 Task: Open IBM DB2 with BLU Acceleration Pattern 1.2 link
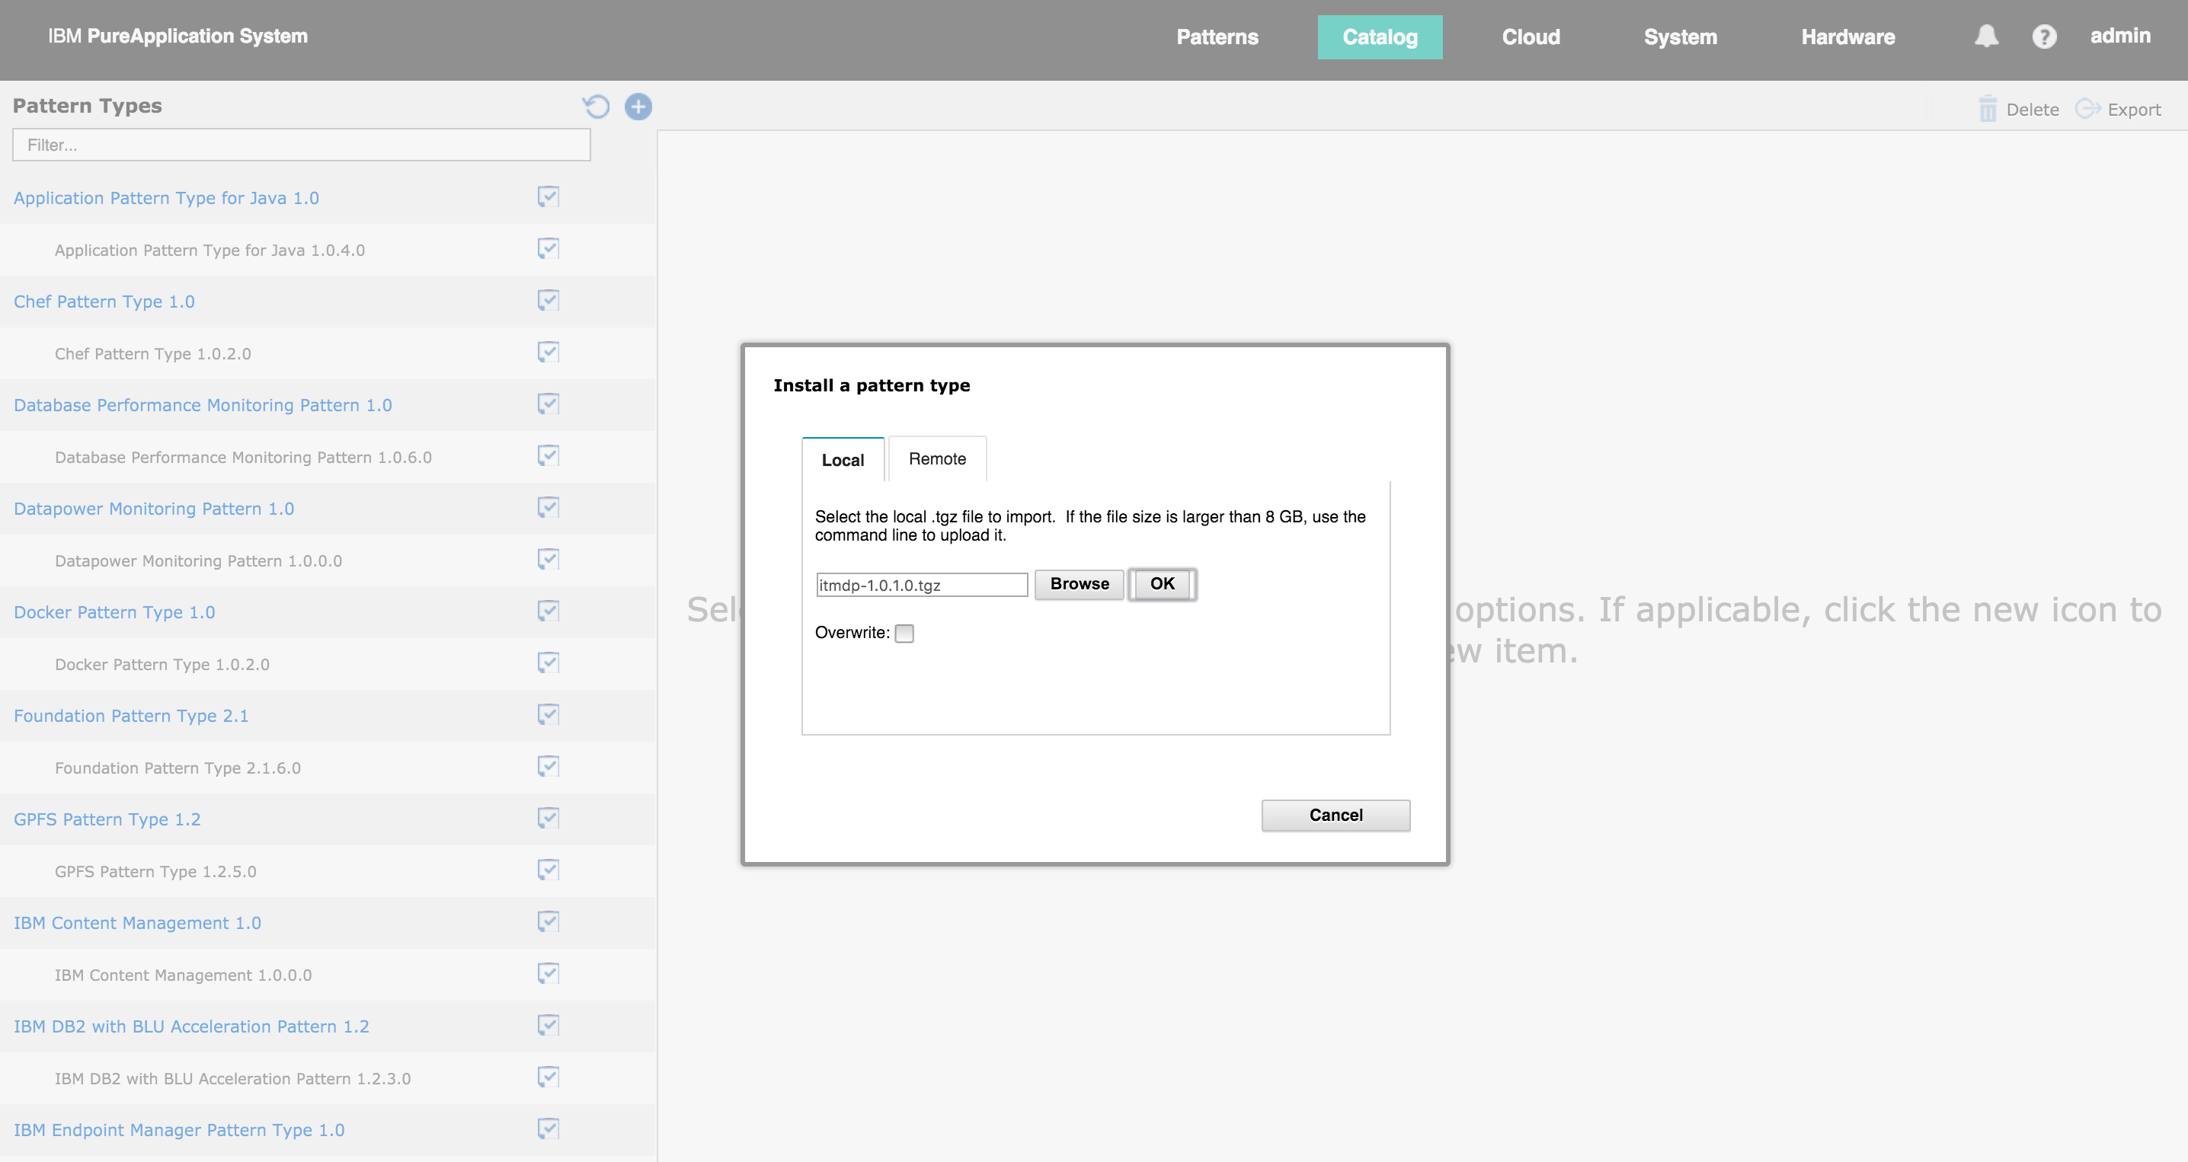click(191, 1026)
